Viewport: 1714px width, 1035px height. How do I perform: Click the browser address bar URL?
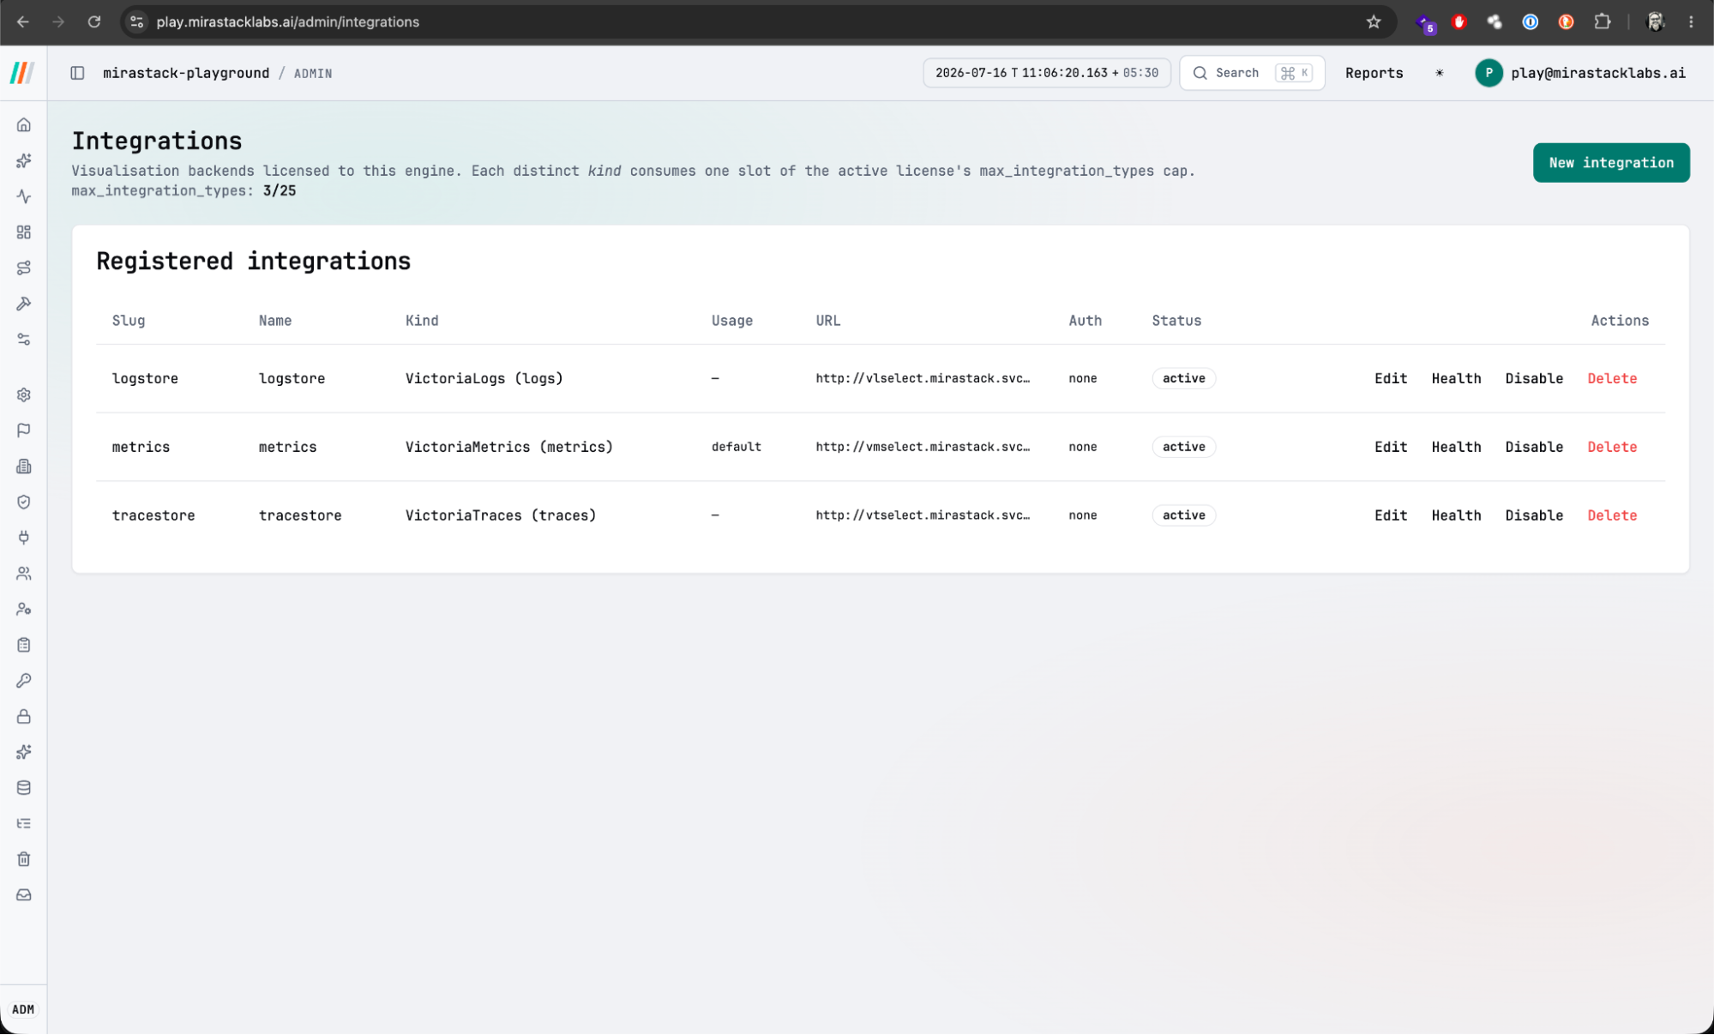(287, 22)
